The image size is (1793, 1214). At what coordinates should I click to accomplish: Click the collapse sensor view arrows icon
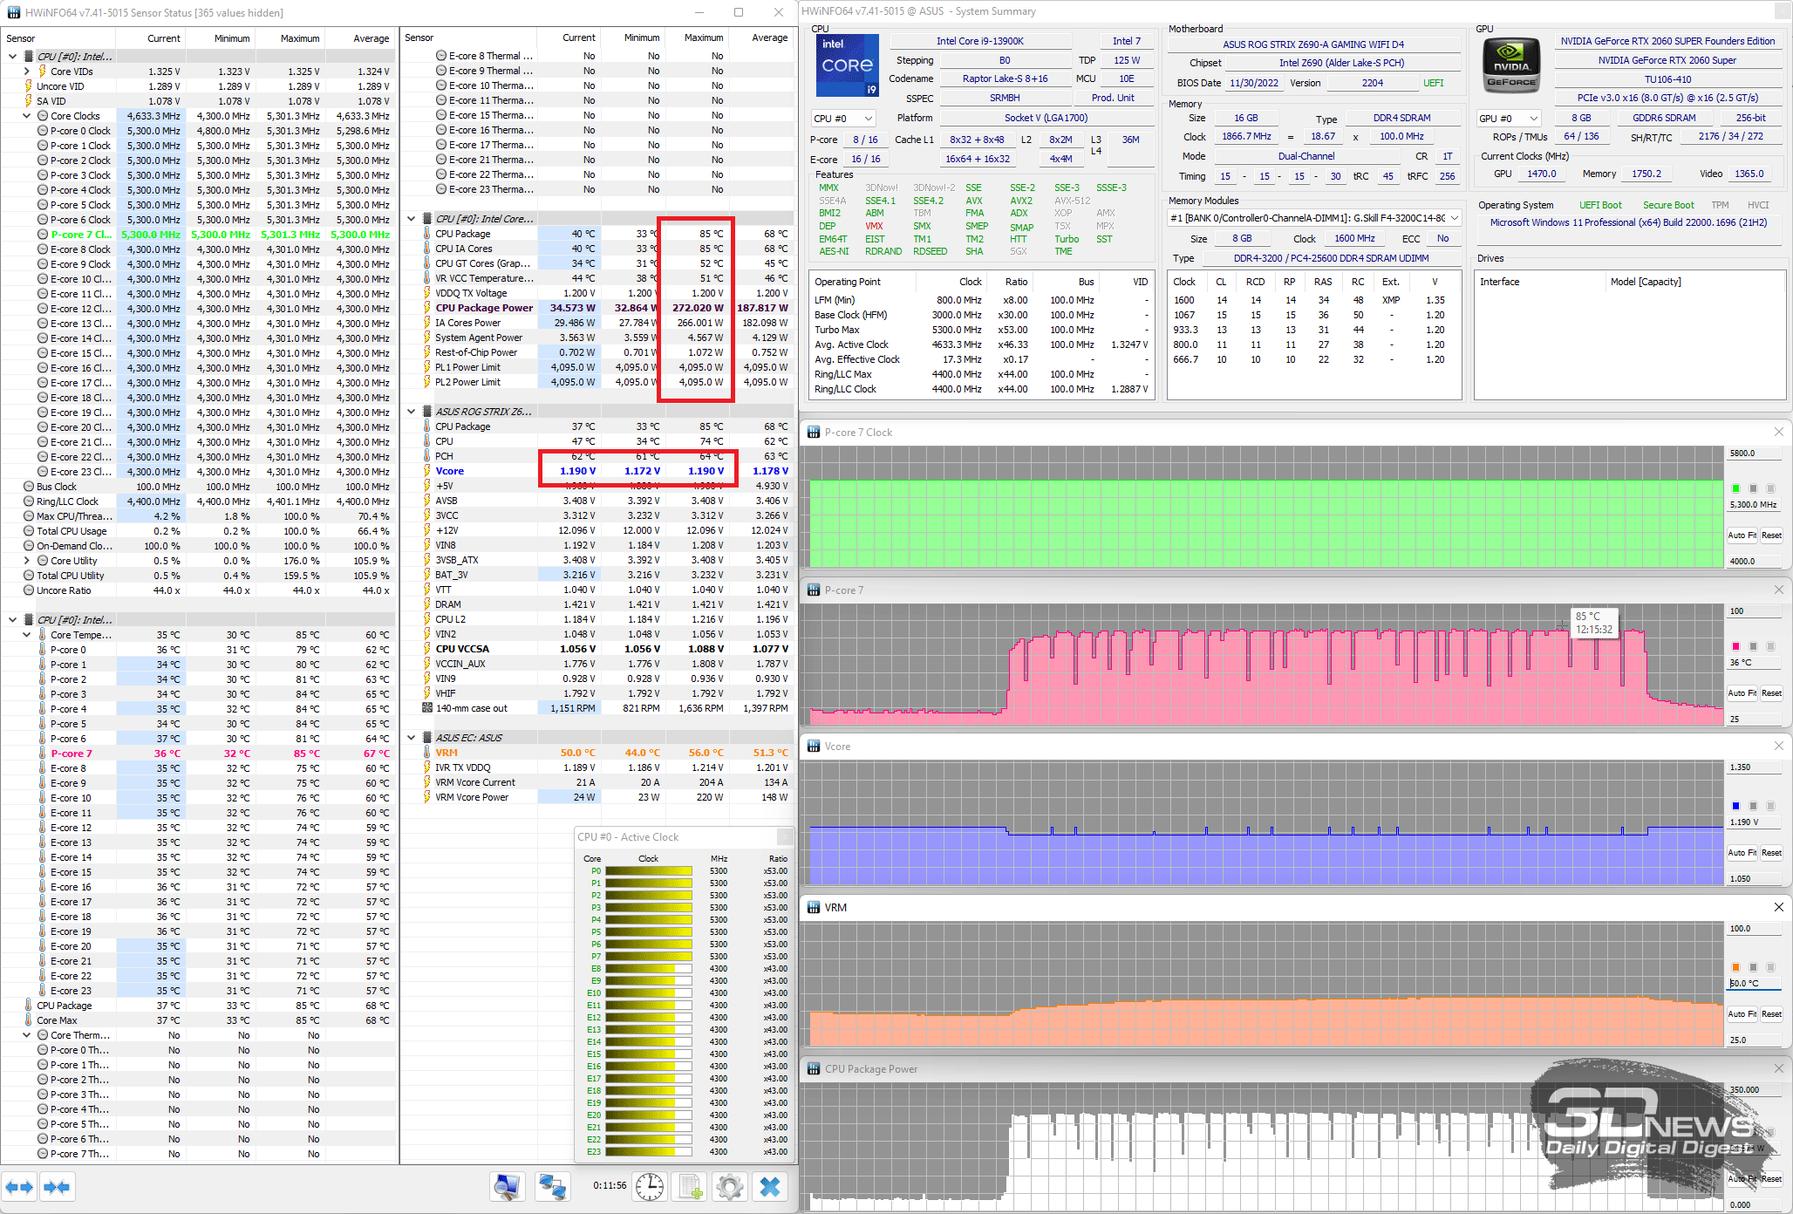coord(57,1187)
